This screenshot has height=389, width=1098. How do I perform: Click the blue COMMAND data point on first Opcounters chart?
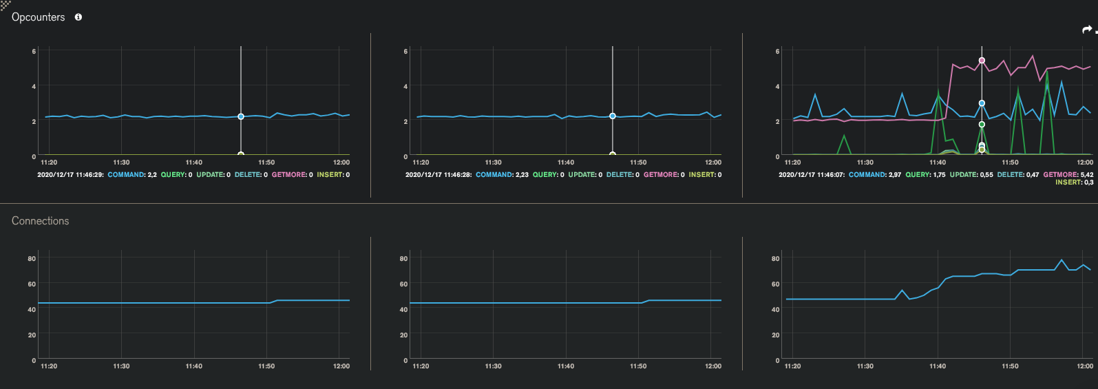click(x=241, y=116)
